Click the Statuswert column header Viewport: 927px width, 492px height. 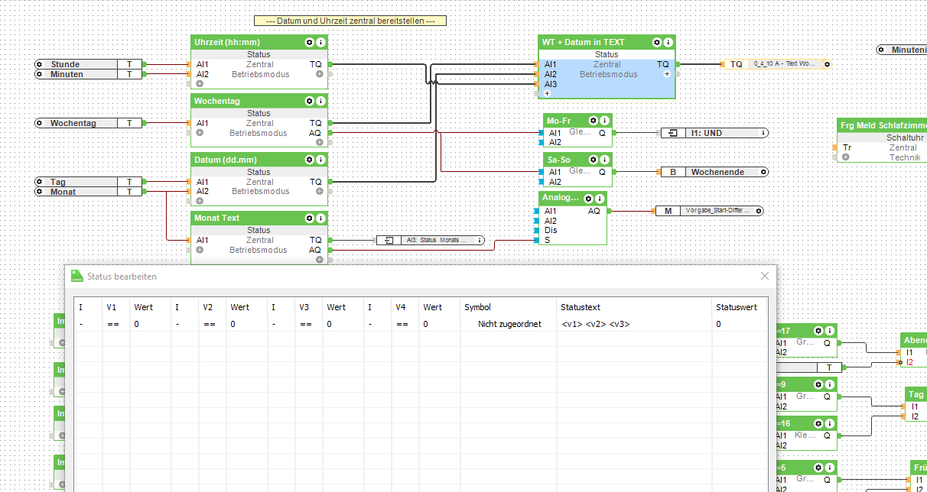point(736,307)
